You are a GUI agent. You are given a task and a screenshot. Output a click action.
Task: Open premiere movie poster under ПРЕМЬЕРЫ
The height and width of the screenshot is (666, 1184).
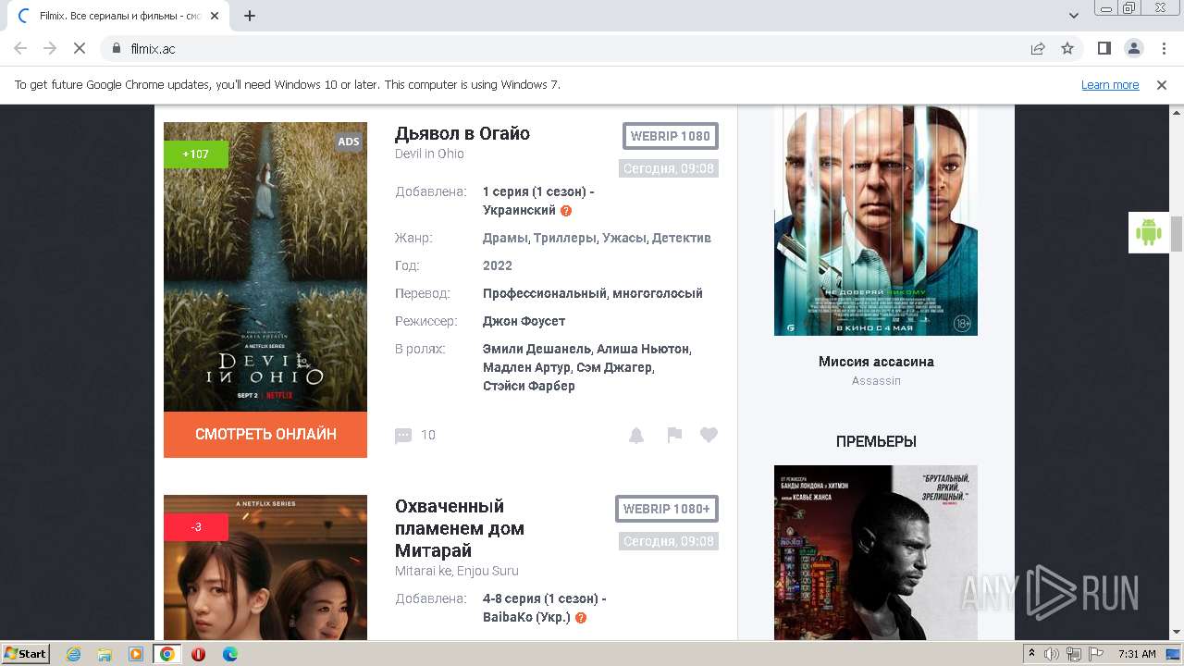point(876,552)
